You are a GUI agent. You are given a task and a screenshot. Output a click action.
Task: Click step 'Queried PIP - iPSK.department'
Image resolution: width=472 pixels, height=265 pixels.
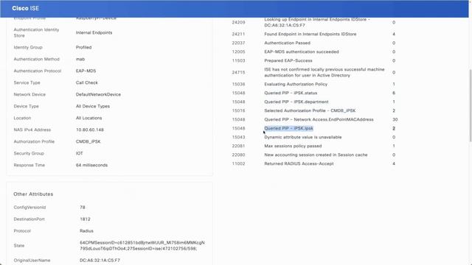(x=296, y=102)
